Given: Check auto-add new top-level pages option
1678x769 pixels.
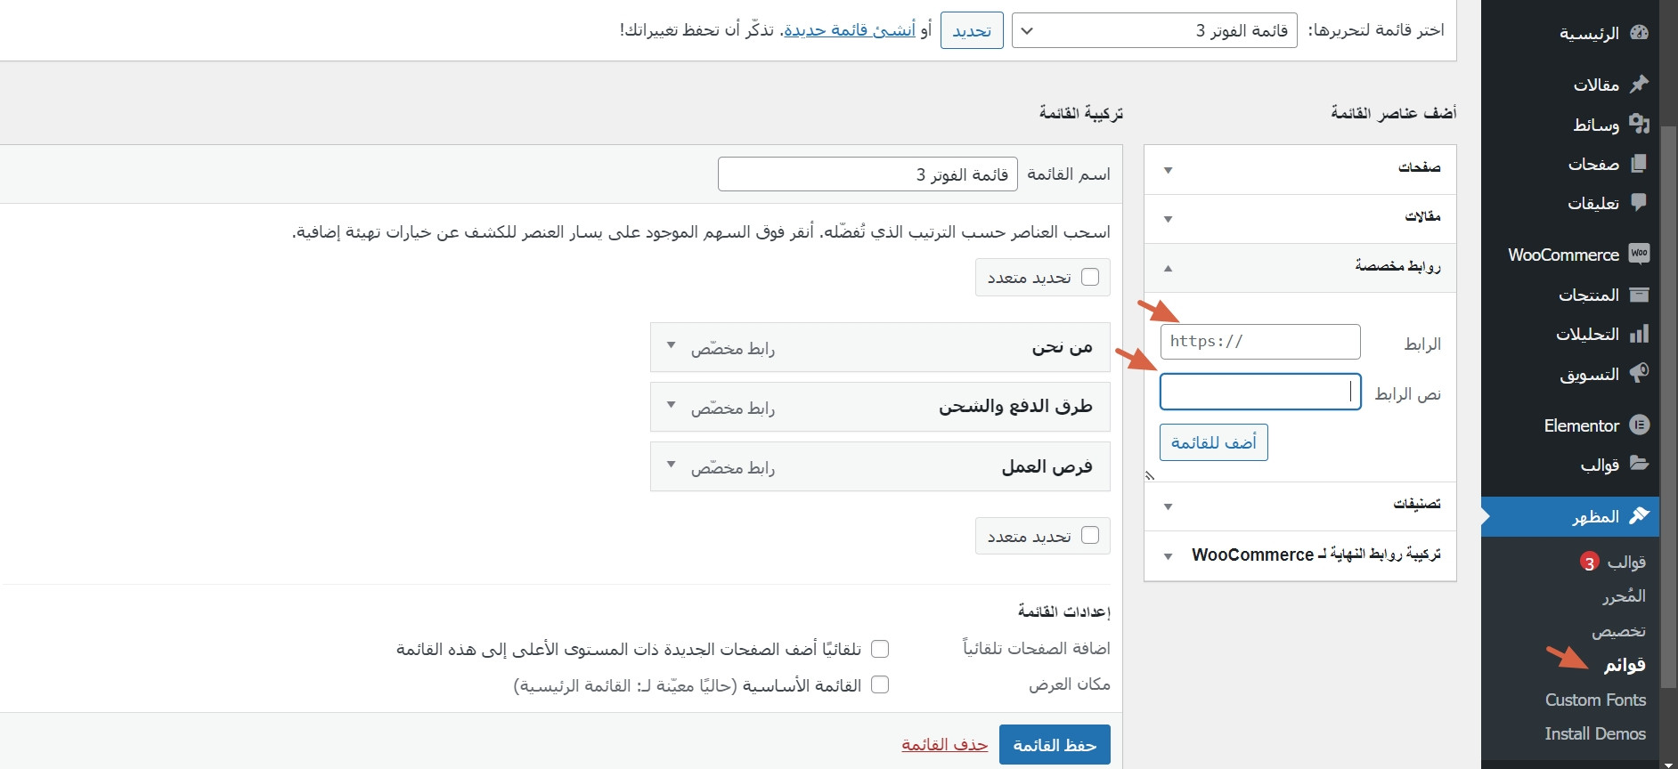Looking at the screenshot, I should [x=880, y=649].
